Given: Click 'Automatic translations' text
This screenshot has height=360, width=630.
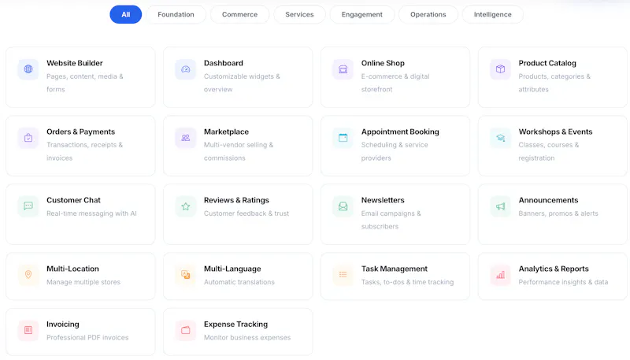Looking at the screenshot, I should pos(239,282).
